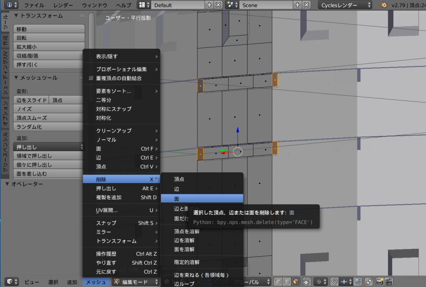426x287 pixels.
Task: Click the snap magnet icon
Action: click(334, 282)
